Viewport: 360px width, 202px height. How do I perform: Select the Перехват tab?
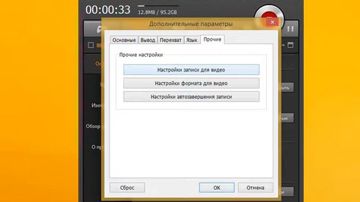(170, 40)
